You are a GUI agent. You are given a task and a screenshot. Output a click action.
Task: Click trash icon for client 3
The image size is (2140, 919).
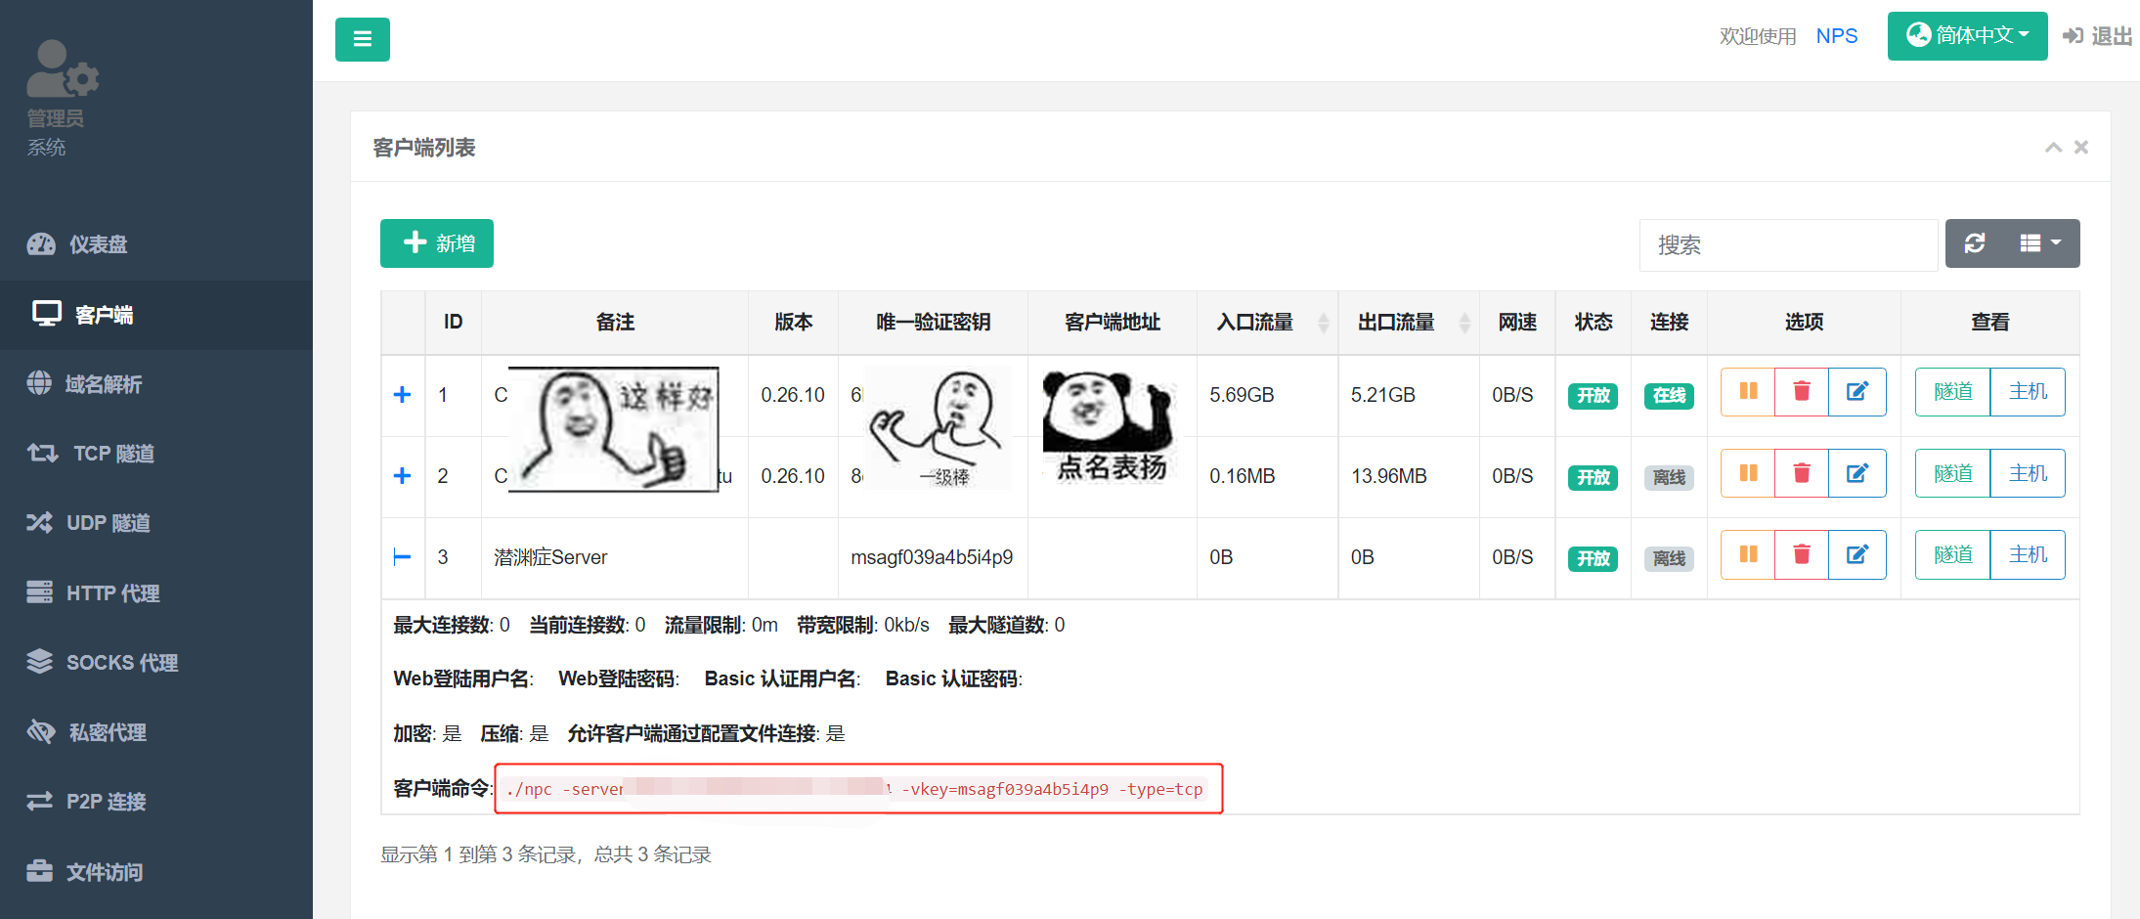pyautogui.click(x=1801, y=555)
